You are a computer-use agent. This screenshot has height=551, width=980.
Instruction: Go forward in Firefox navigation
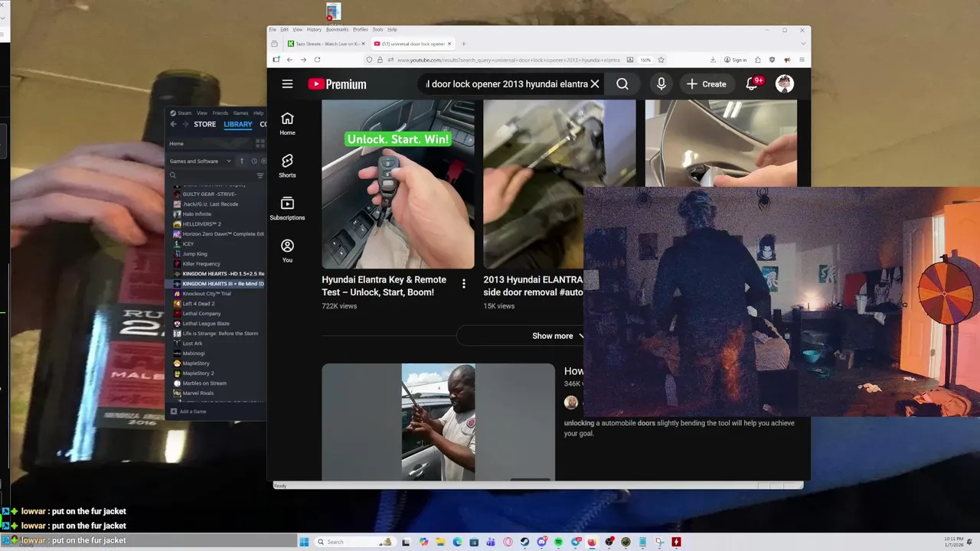[303, 60]
